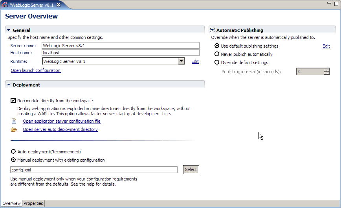This screenshot has width=341, height=208.
Task: Collapse the Automatic Publishing section
Action: (212, 30)
